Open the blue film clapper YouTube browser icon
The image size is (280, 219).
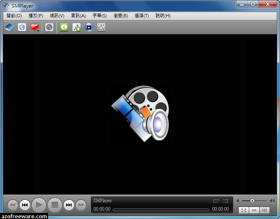point(89,27)
